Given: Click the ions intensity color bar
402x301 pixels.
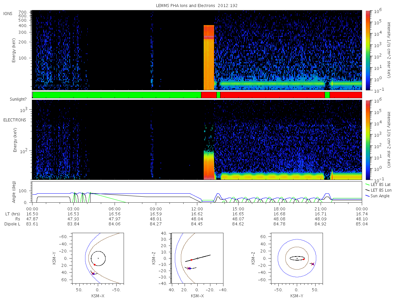Looking at the screenshot, I should click(x=367, y=50).
